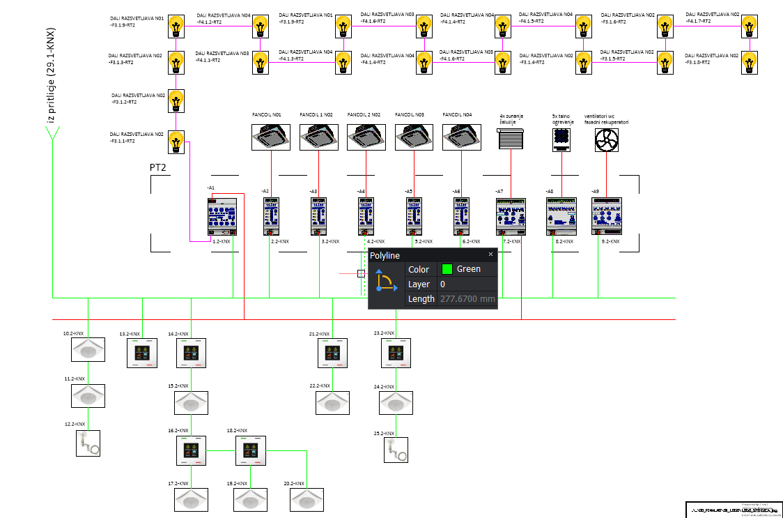Click the Polyline entity icon in tooltip
Screen dimensions: 783x518
(386, 281)
